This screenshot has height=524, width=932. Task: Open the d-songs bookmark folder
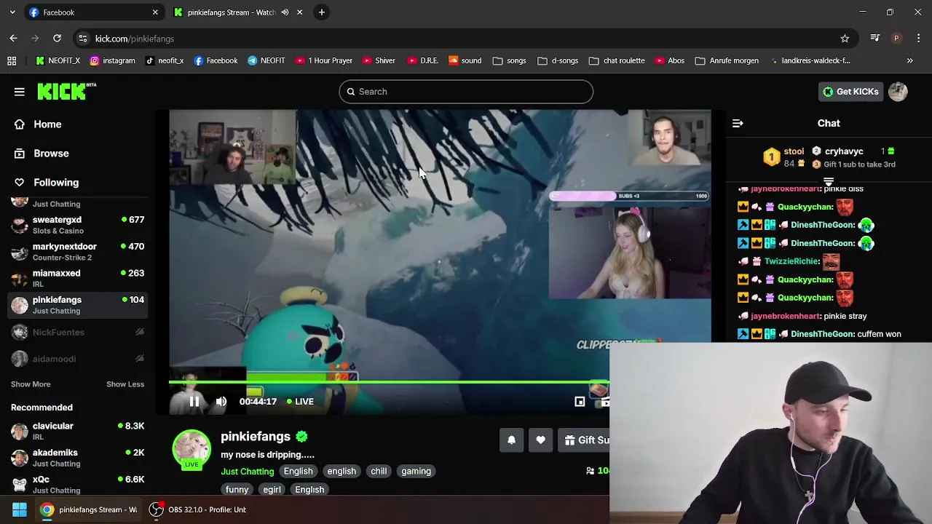point(558,61)
